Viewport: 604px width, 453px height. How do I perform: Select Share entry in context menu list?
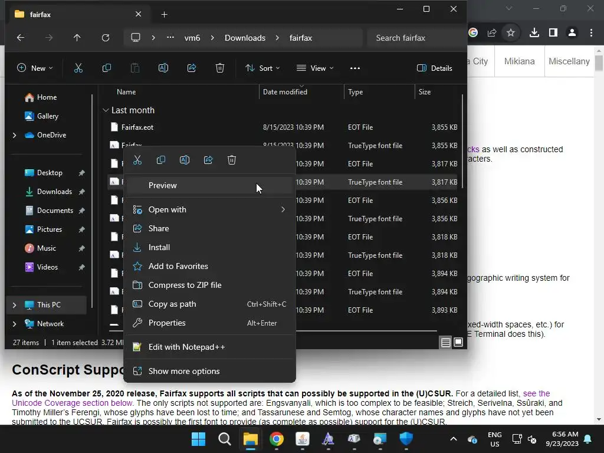click(x=209, y=228)
